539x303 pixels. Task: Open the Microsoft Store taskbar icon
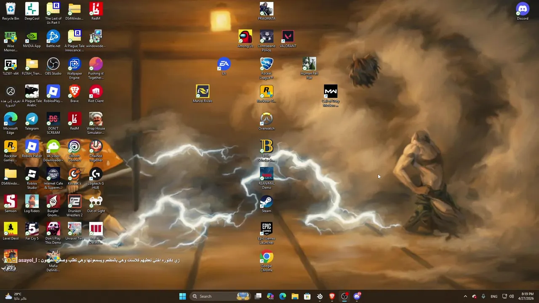click(x=307, y=296)
